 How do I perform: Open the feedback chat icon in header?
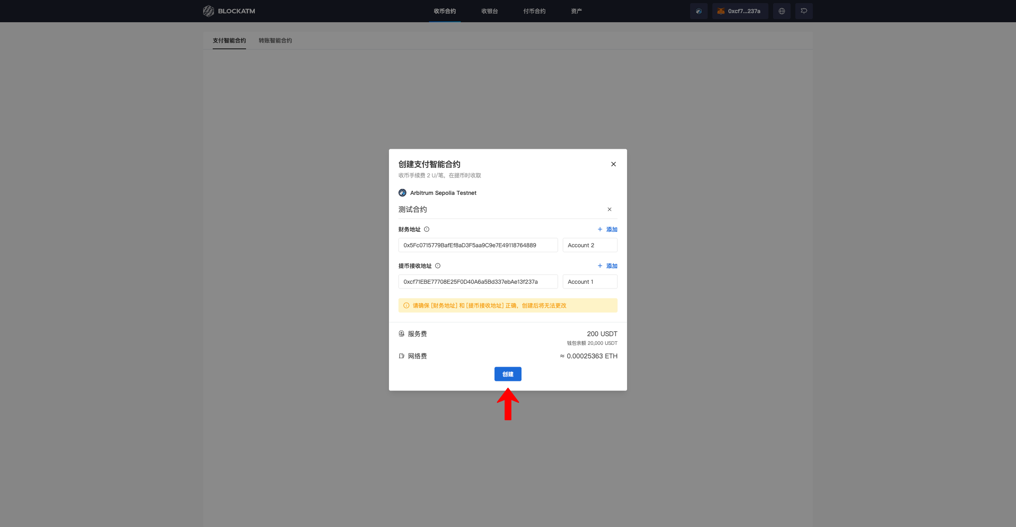[x=804, y=11]
